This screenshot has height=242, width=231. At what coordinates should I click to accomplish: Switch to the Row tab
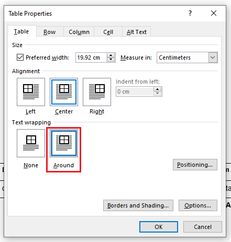[x=50, y=32]
